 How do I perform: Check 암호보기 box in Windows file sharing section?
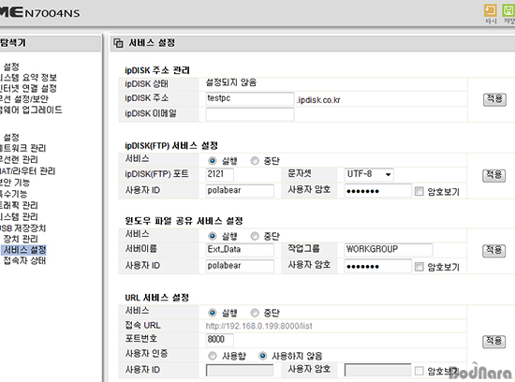[419, 267]
